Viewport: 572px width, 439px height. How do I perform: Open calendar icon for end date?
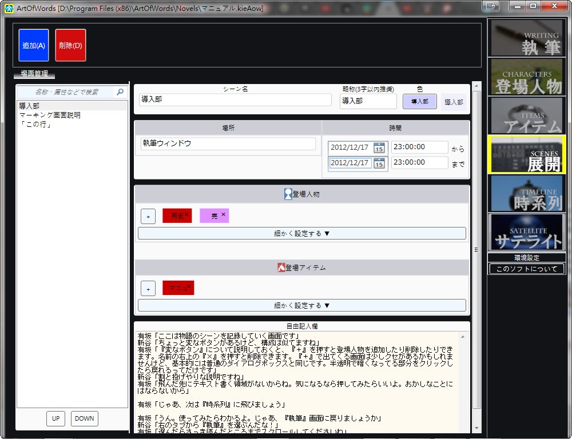pos(379,163)
